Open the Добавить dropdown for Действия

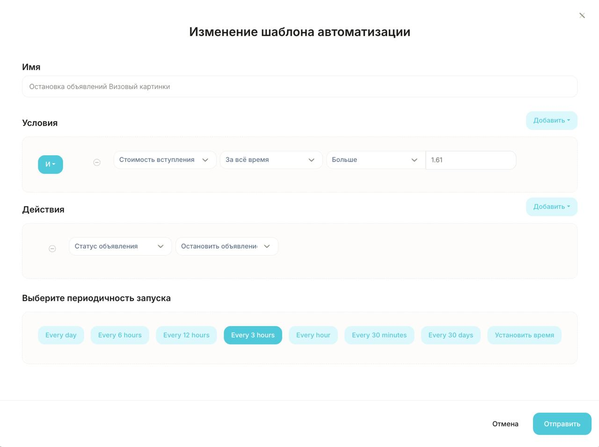(x=551, y=206)
